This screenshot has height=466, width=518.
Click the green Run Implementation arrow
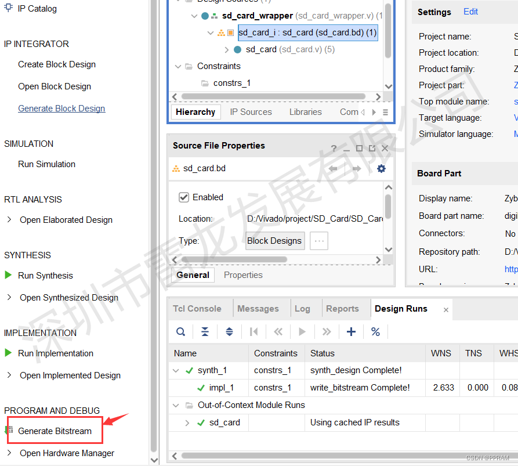[8, 353]
